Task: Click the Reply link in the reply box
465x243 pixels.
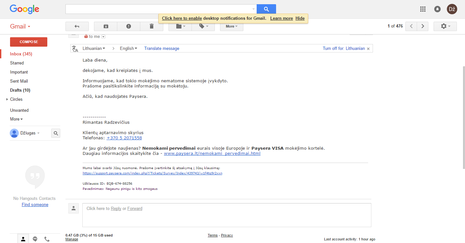Action: tap(116, 209)
